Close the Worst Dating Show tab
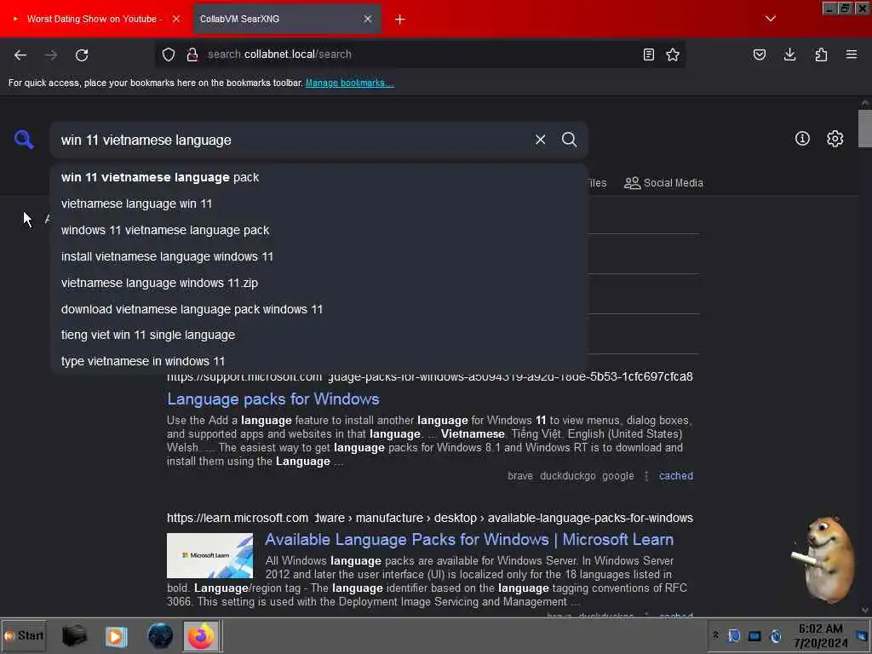This screenshot has height=654, width=872. tap(176, 19)
